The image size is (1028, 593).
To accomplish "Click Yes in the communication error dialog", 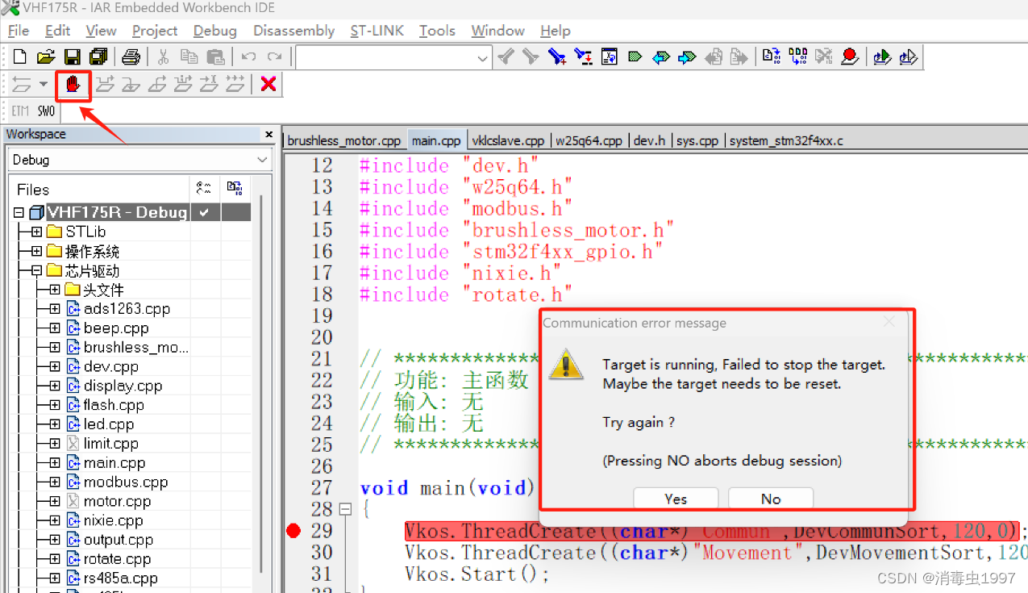I will coord(676,499).
